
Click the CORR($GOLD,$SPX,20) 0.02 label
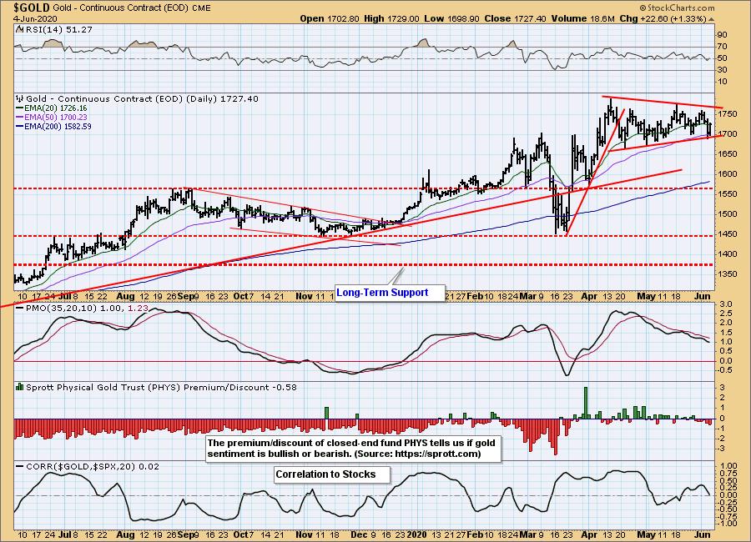(x=93, y=466)
